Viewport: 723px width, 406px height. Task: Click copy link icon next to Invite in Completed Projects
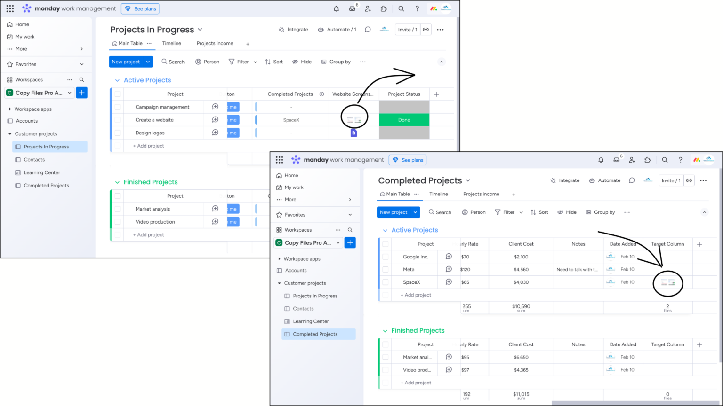pos(689,180)
